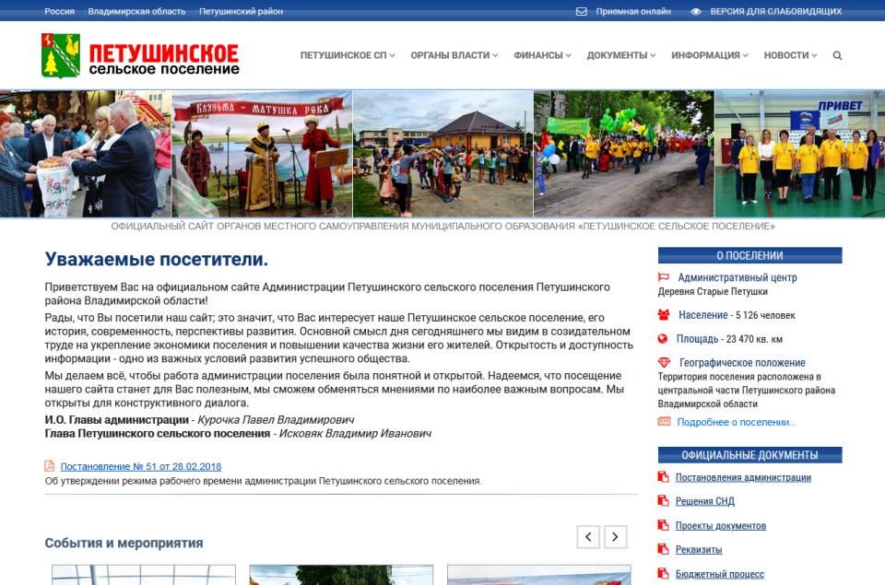Switch to ВЕРСИЯ ДЛЯ СЛАБОВИДЯЩИХ

coord(775,11)
